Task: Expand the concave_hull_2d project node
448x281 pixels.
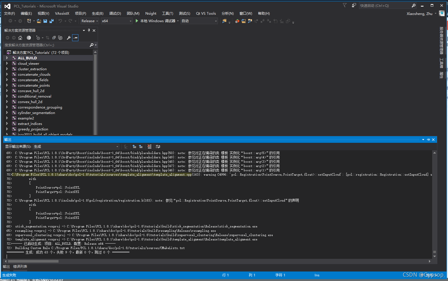Action: (7, 91)
